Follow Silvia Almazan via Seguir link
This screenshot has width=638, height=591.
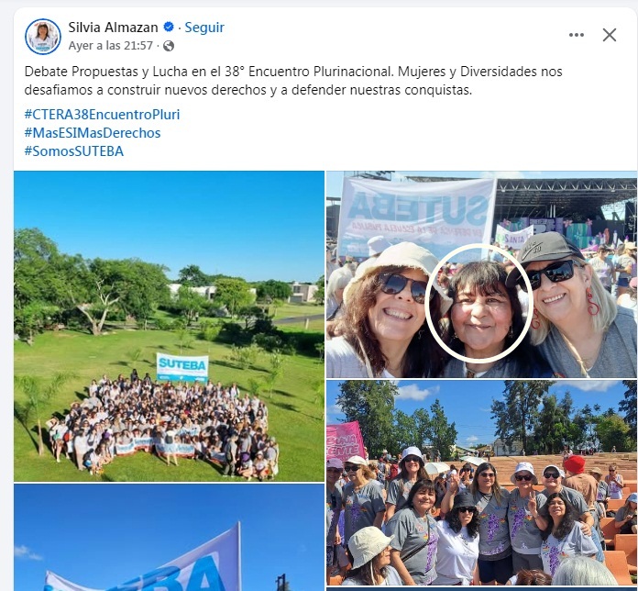(x=204, y=28)
